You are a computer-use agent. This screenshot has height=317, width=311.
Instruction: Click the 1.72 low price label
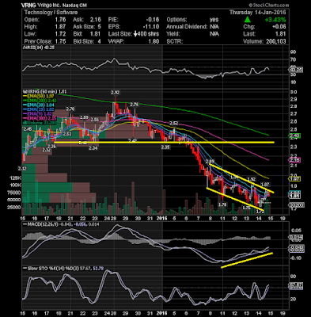point(260,212)
